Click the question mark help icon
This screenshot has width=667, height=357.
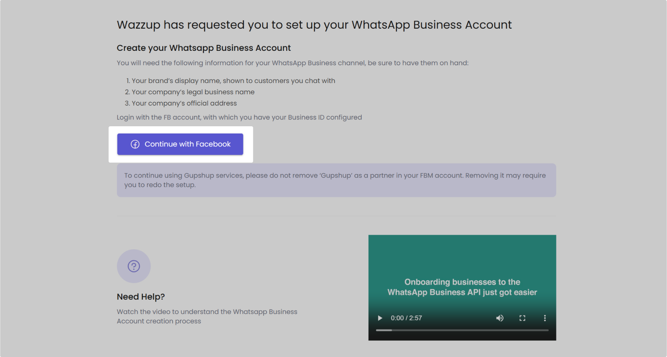134,266
